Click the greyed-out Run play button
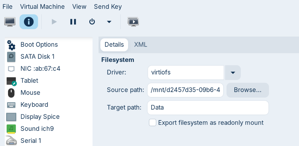299x146 pixels. [x=54, y=22]
